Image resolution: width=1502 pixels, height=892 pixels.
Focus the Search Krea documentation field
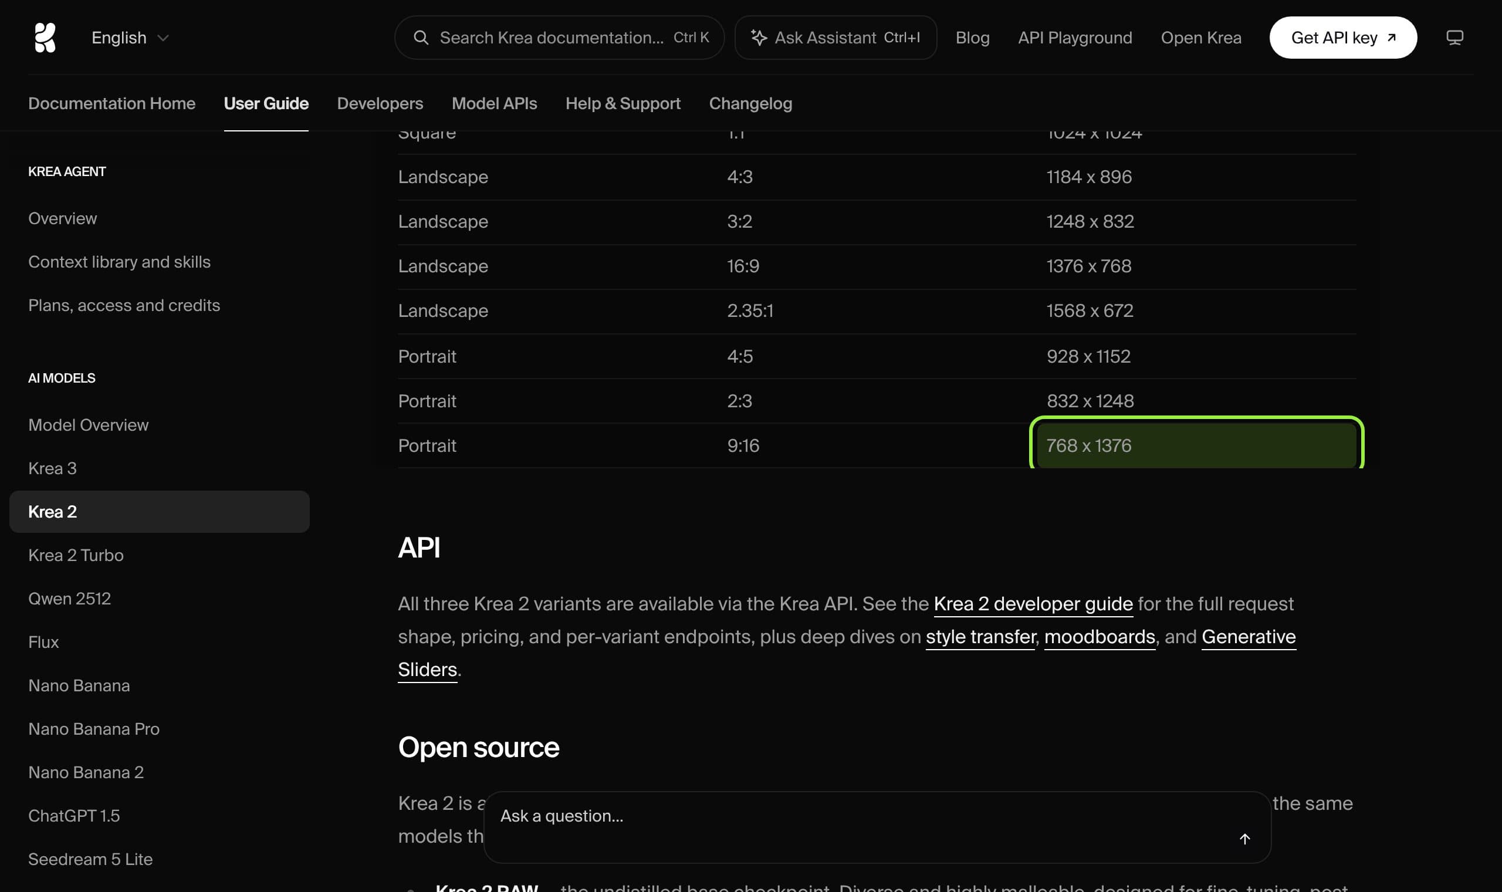pos(559,38)
